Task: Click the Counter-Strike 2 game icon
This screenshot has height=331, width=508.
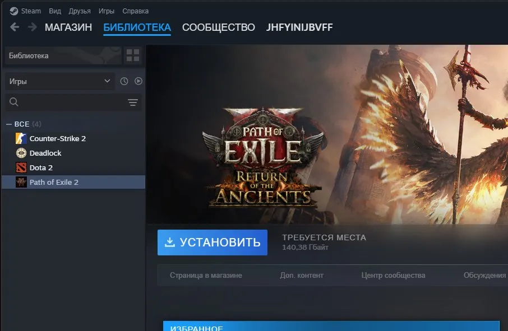Action: coord(21,138)
